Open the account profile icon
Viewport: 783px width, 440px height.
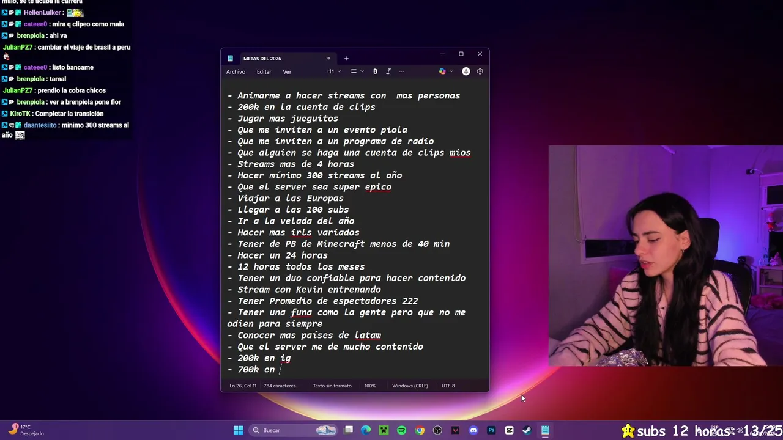click(466, 71)
